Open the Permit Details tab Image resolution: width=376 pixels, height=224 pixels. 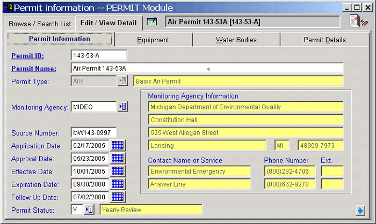pos(324,40)
